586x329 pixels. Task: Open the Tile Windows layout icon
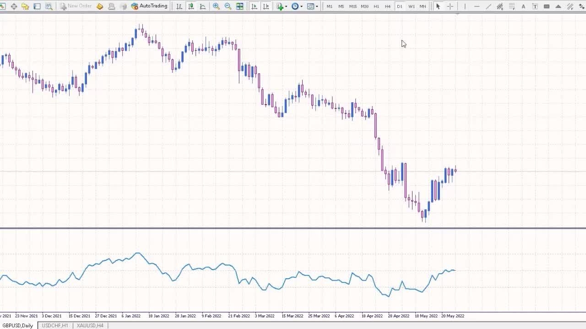pyautogui.click(x=239, y=6)
